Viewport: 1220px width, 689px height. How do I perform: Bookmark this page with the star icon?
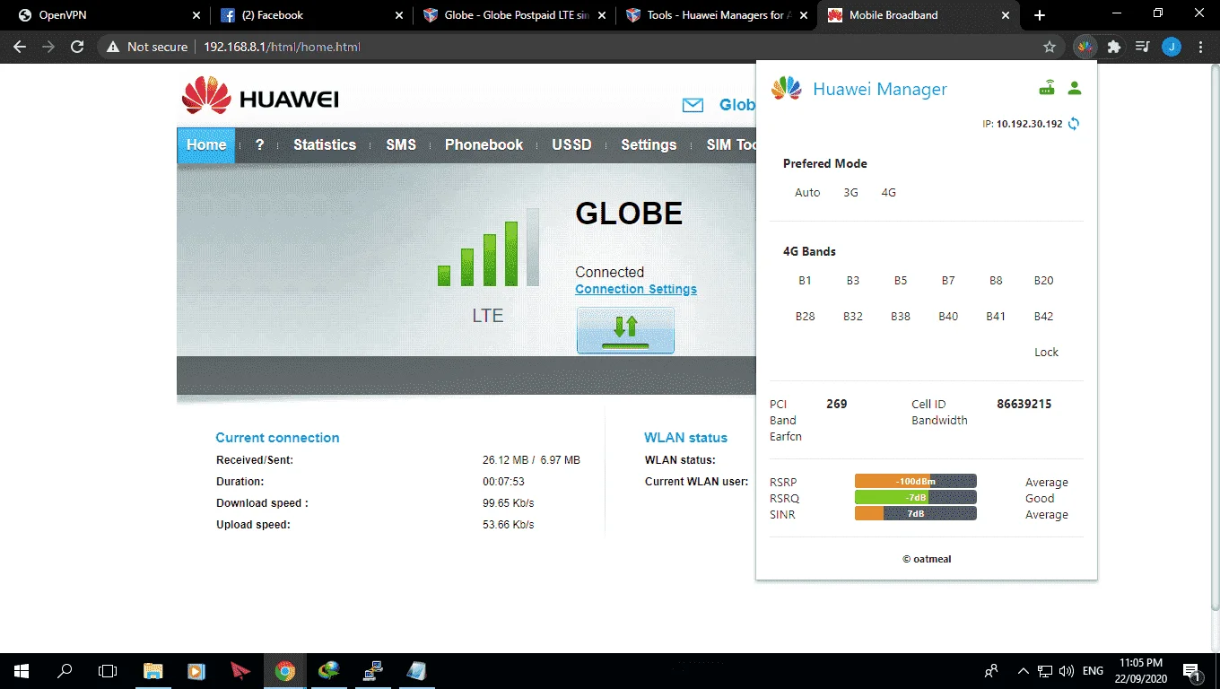coord(1050,47)
